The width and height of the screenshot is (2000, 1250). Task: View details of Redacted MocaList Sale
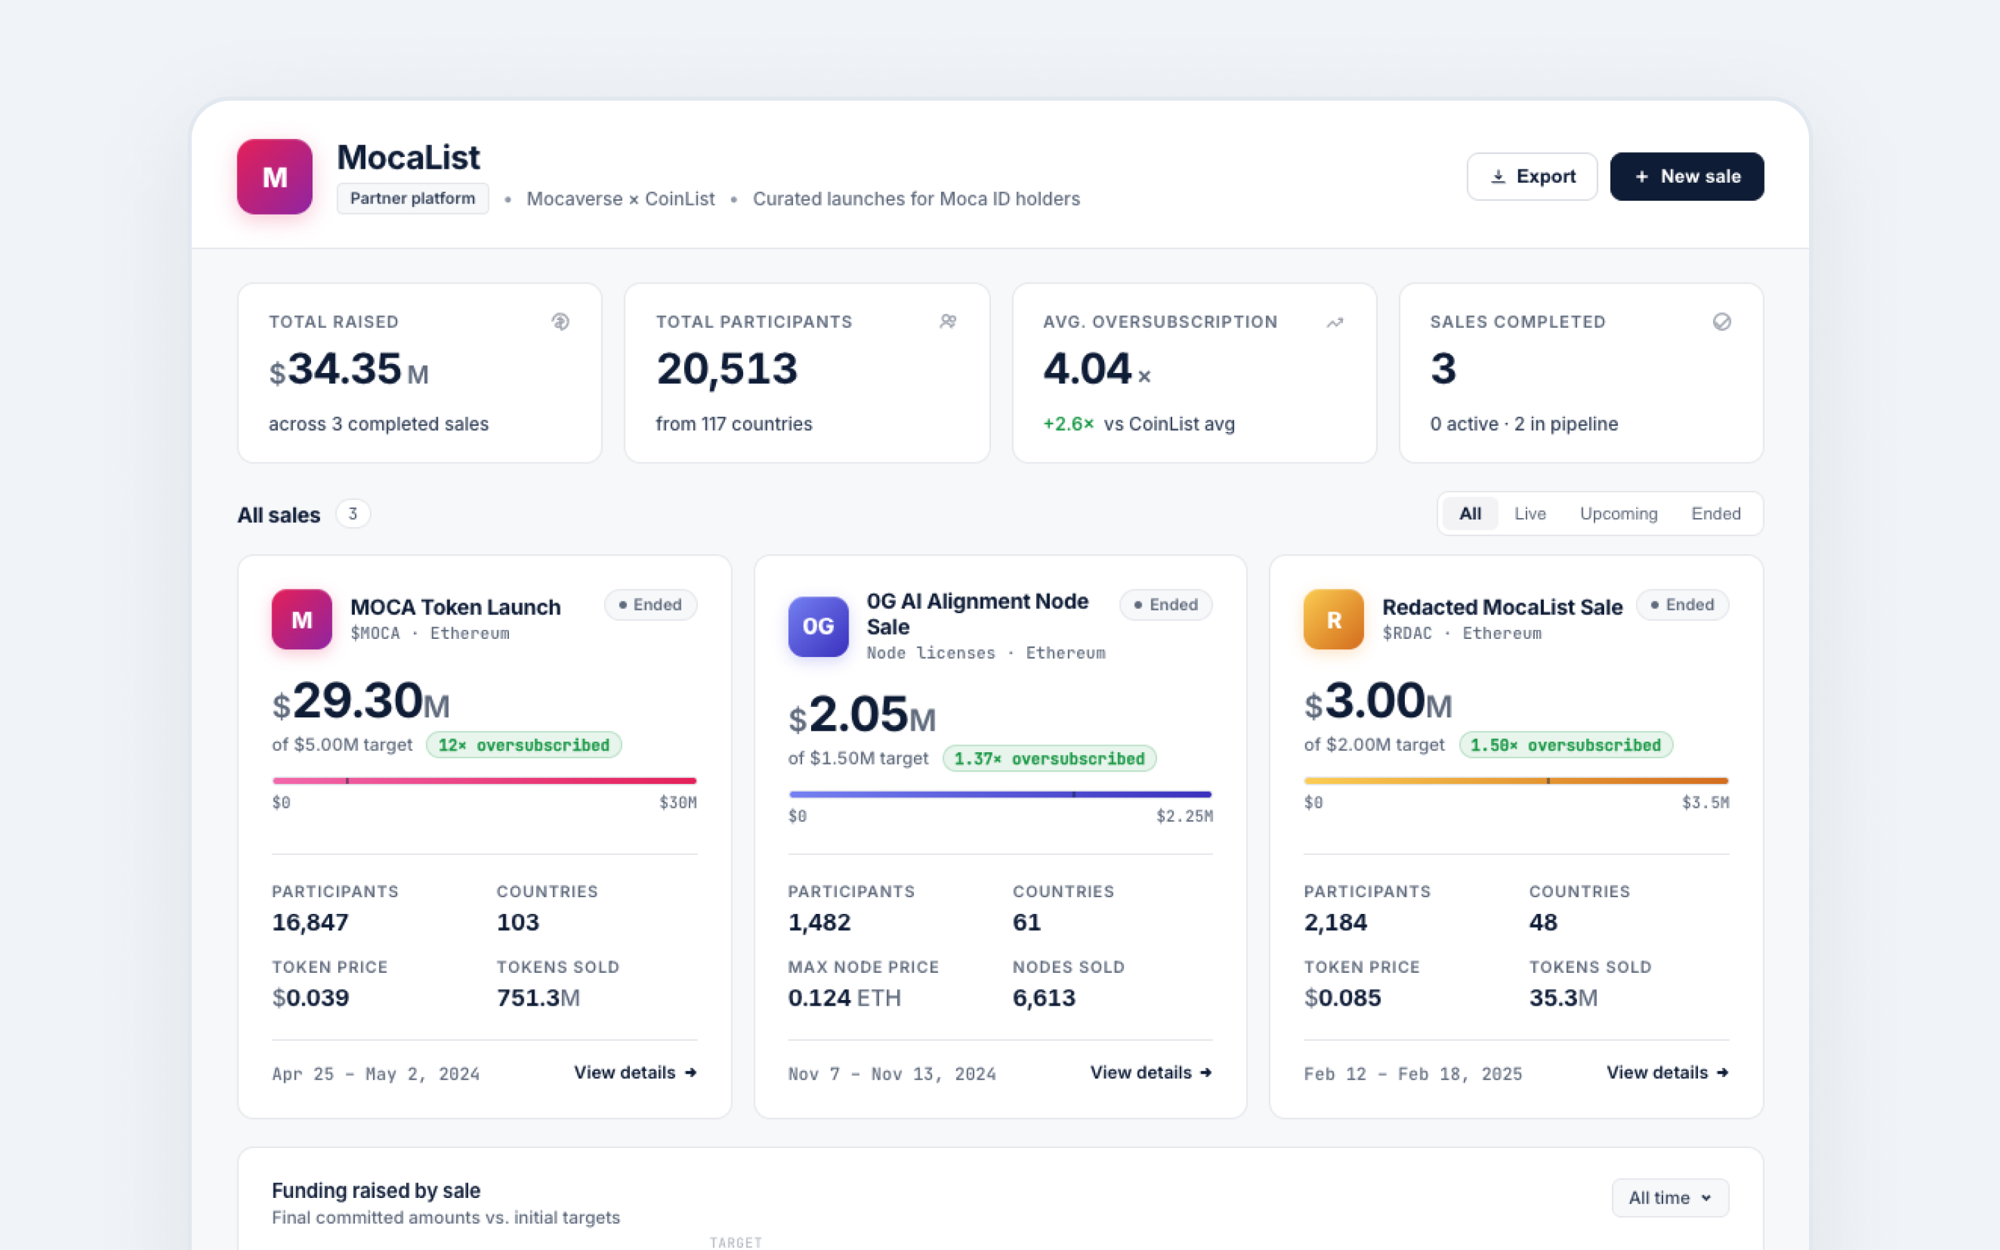pyautogui.click(x=1667, y=1072)
